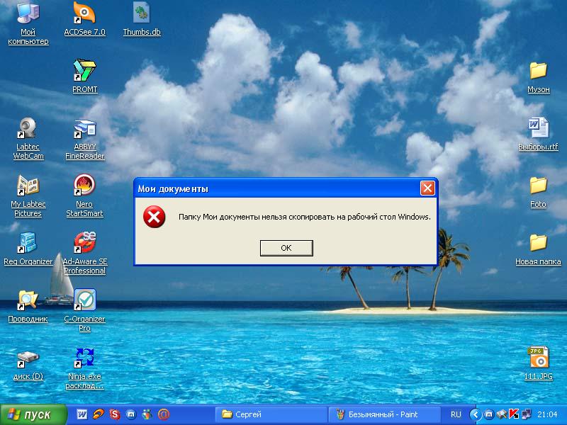Select the Thumbs.db file icon

click(142, 19)
